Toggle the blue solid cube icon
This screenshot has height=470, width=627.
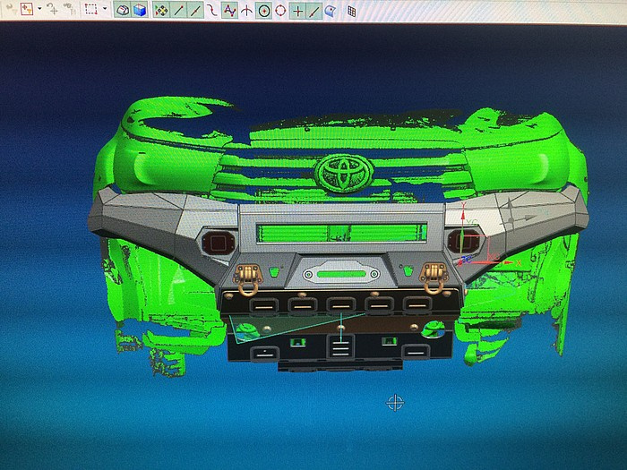click(139, 11)
